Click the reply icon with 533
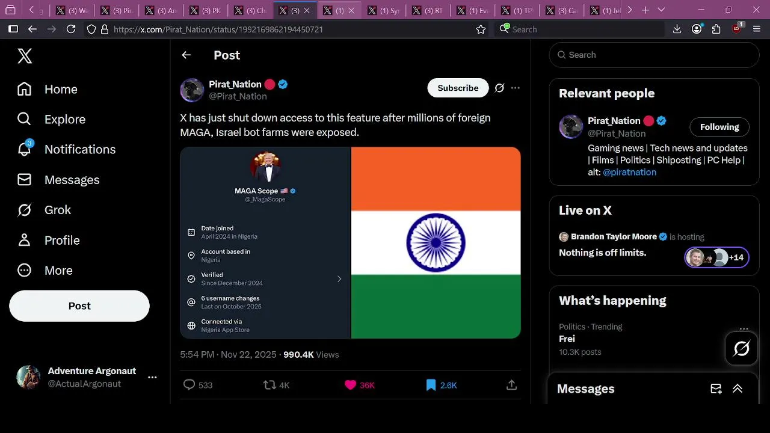This screenshot has height=433, width=770. pos(189,385)
